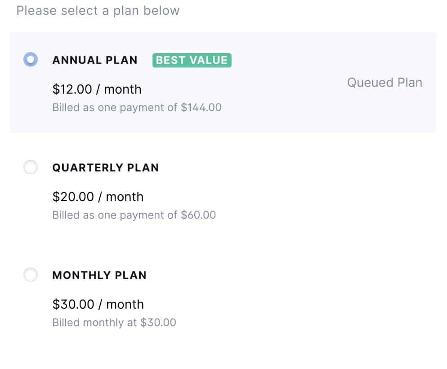Click 'Billed as one payment of $144.00'
The image size is (447, 369).
coord(137,108)
